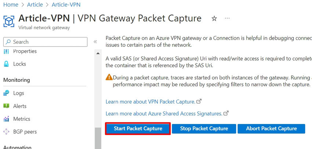Favorite this page with the star icon
Image resolution: width=312 pixels, height=149 pixels.
coord(214,19)
